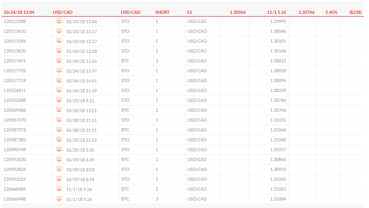Screen dimensions: 369x208
Task: Select trade ID 120517719
Action: (x=15, y=81)
